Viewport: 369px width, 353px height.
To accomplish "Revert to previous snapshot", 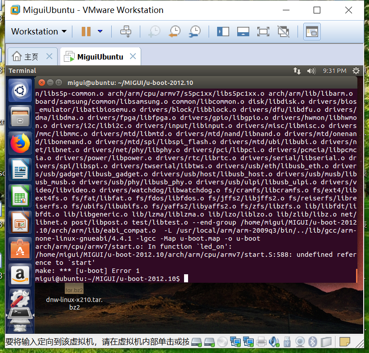I will click(x=175, y=31).
